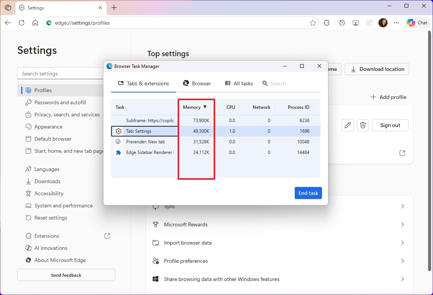Image resolution: width=433 pixels, height=295 pixels.
Task: Open Download location settings
Action: click(x=377, y=69)
